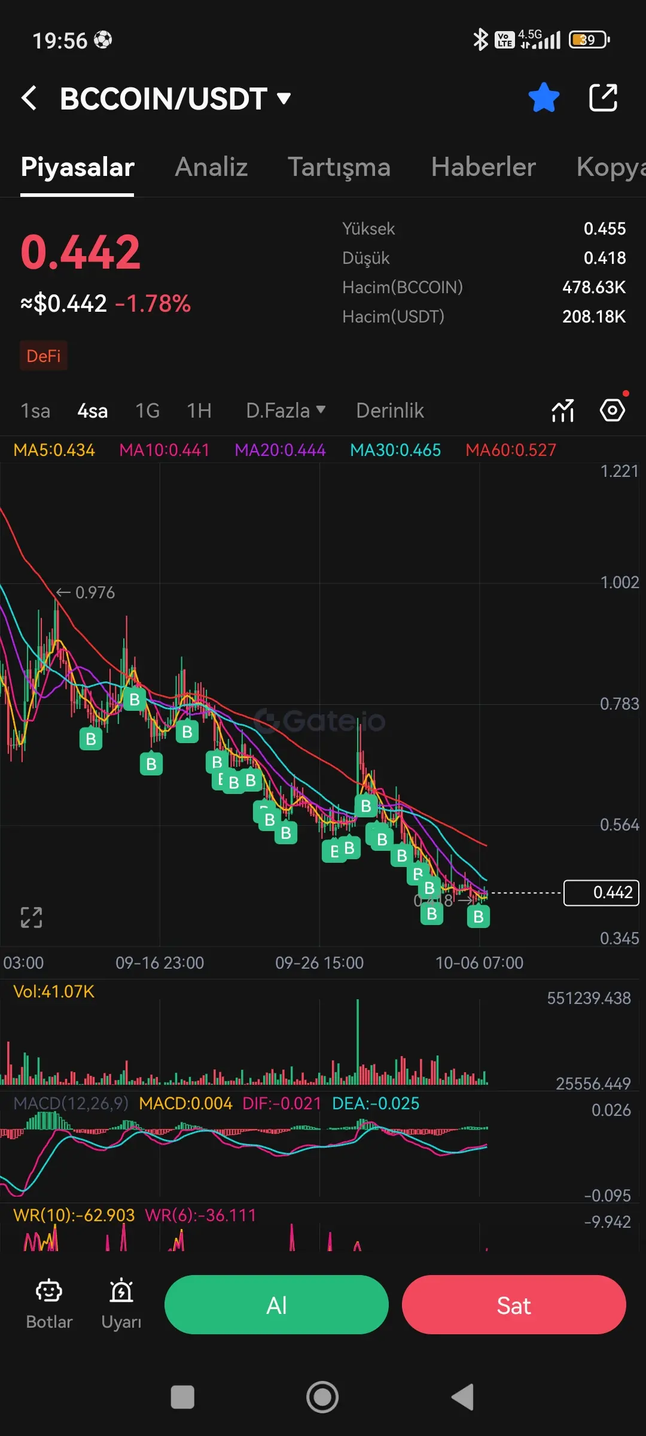Toggle the blue favorite star
646x1436 pixels.
[544, 98]
